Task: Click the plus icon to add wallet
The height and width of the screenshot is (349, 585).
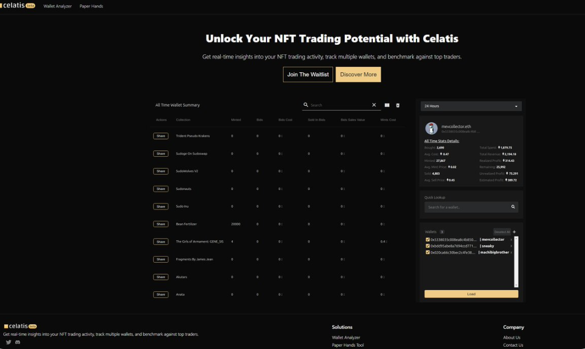Action: tap(514, 232)
